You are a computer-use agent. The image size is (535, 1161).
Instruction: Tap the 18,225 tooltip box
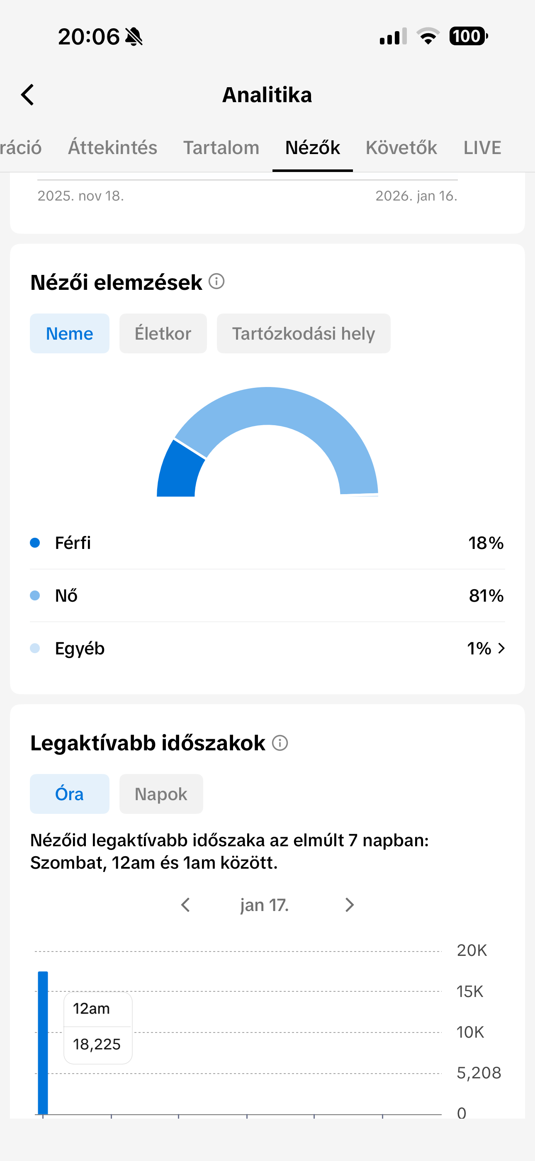(97, 1044)
